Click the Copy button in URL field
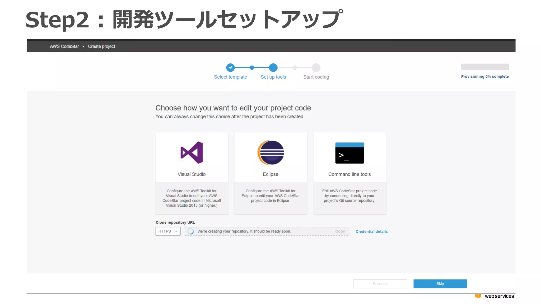This screenshot has width=541, height=304. pos(340,231)
